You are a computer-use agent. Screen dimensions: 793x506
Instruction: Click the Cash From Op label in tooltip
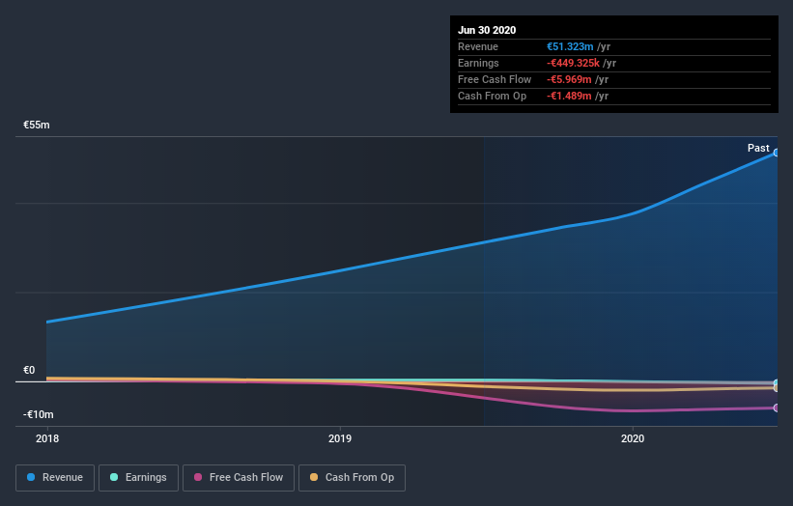492,96
